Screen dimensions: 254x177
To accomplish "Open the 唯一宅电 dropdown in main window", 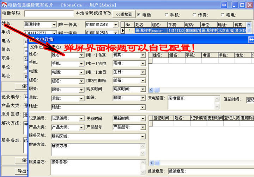I will (x=116, y=33).
